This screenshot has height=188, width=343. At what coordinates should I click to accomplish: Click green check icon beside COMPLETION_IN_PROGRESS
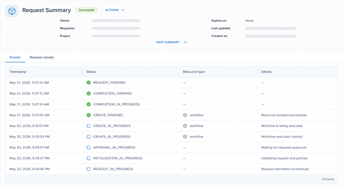(x=89, y=104)
